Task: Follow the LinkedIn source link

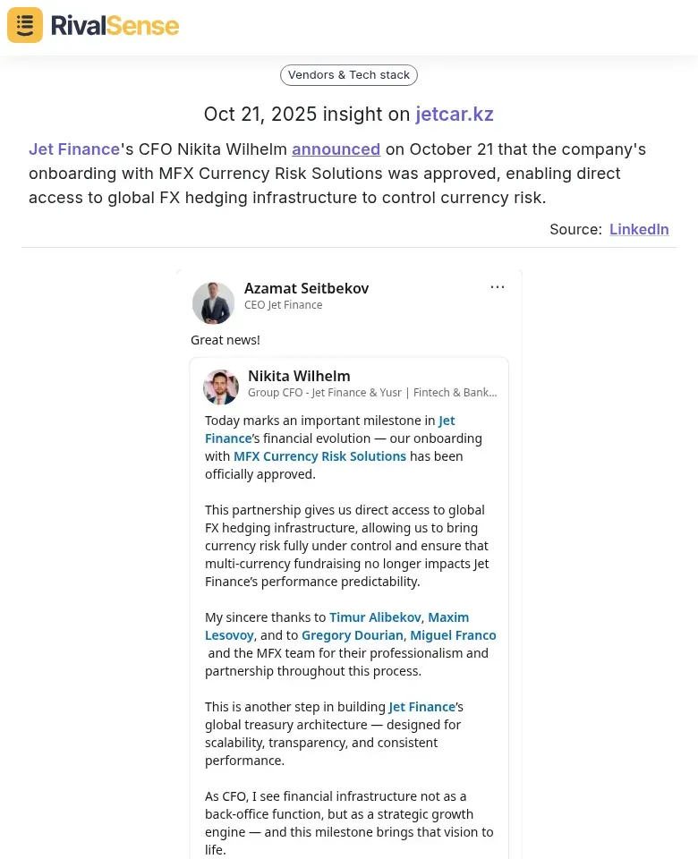Action: click(639, 229)
